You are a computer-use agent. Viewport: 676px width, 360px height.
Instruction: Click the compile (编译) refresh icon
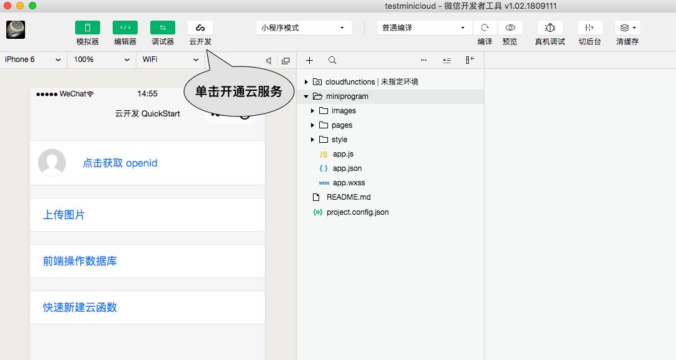pyautogui.click(x=485, y=28)
